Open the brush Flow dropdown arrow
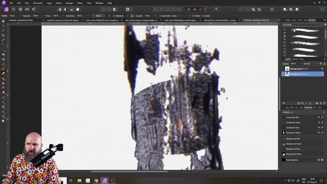Image resolution: width=327 pixels, height=184 pixels. click(x=63, y=16)
